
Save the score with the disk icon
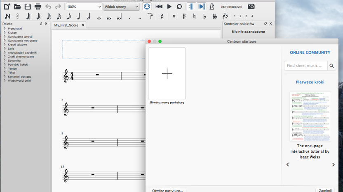(x=28, y=7)
